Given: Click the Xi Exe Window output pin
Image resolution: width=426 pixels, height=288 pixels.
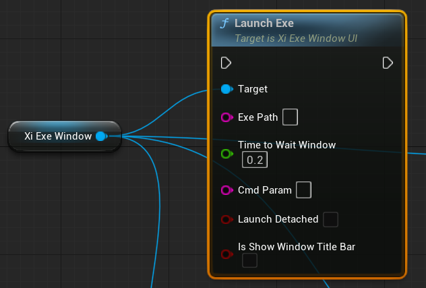Looking at the screenshot, I should pyautogui.click(x=102, y=136).
